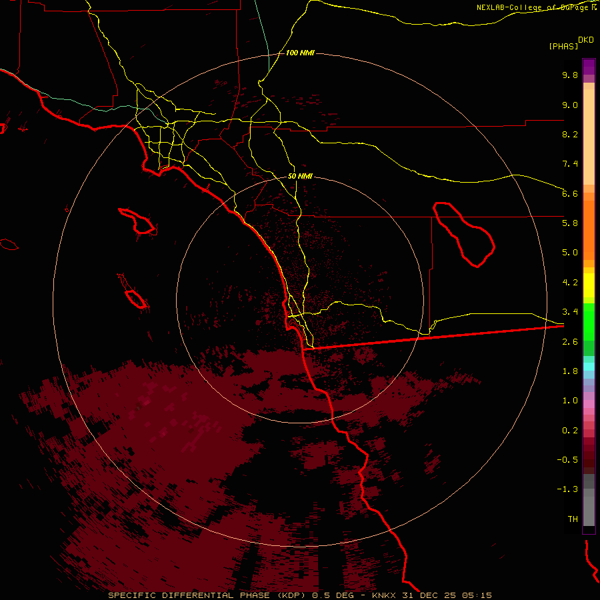Pick the cyan band on the color bar
The height and width of the screenshot is (600, 600).
[589, 367]
